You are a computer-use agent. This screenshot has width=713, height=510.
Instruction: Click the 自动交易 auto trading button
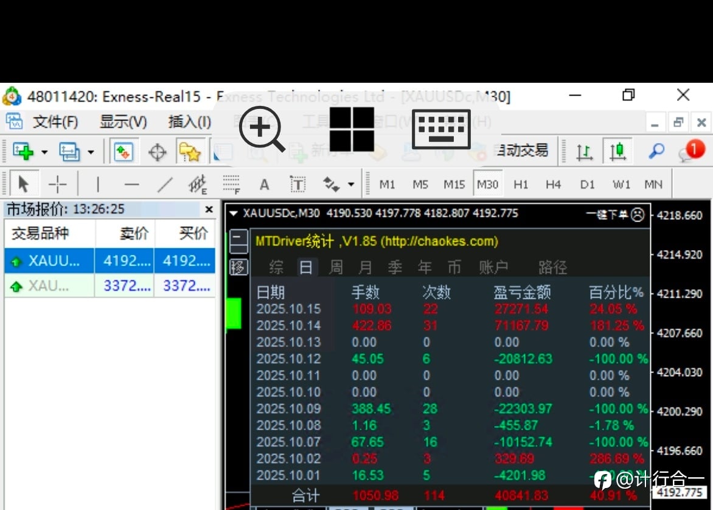(523, 150)
